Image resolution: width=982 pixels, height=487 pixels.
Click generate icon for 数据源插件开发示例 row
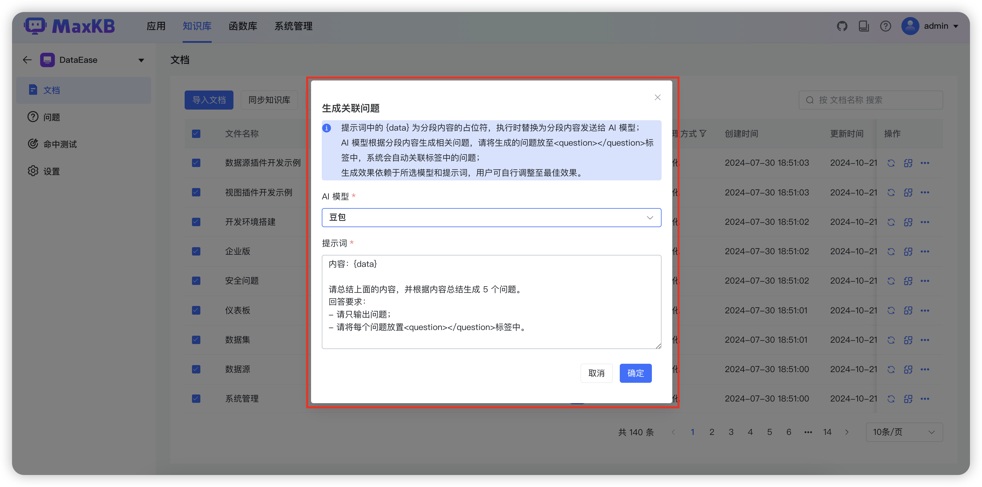908,163
